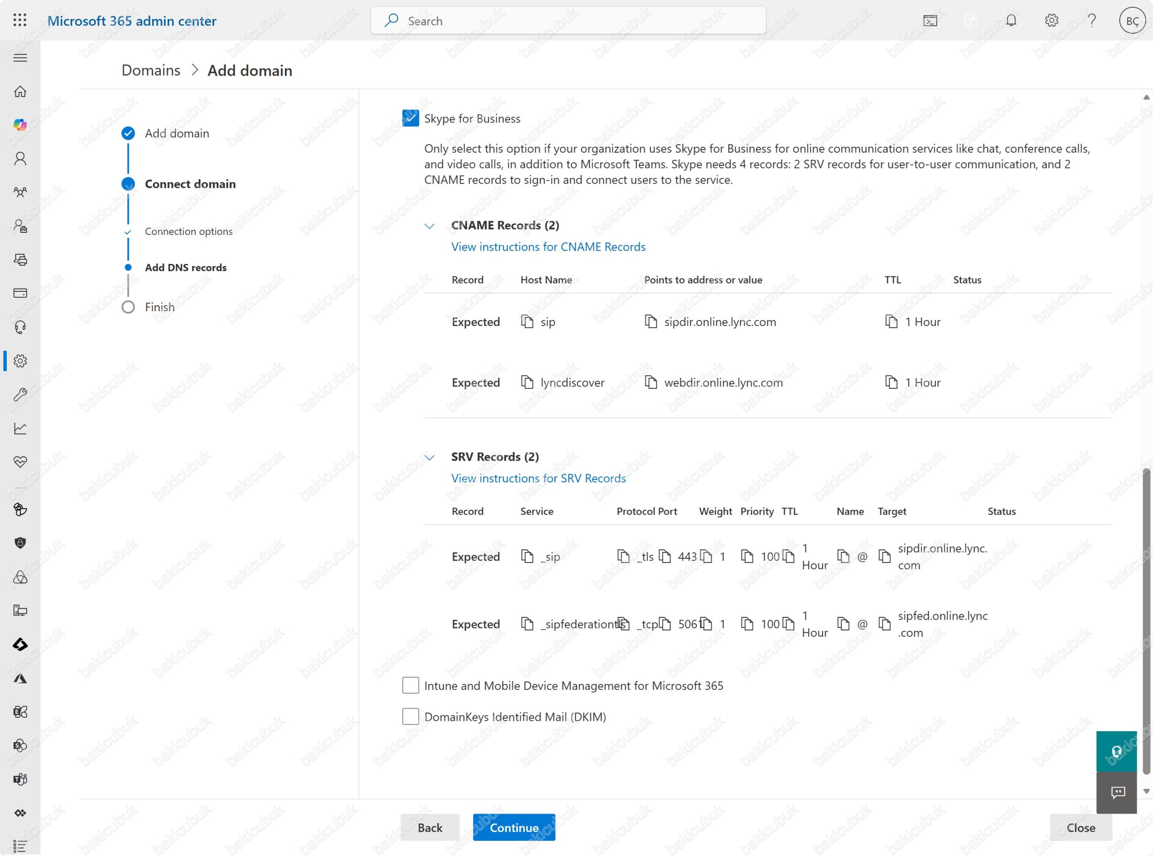Select the Connection options step
Viewport: 1153px width, 856px height.
pyautogui.click(x=189, y=231)
